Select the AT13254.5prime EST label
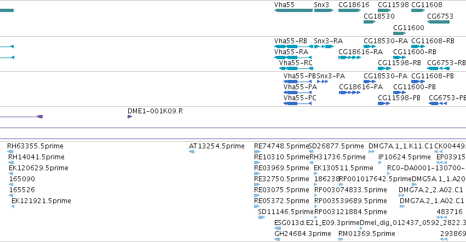The height and width of the screenshot is (242, 466). coord(217,146)
